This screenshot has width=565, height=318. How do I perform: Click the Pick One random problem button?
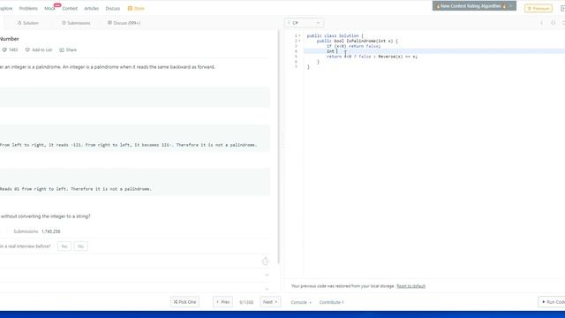click(x=185, y=302)
